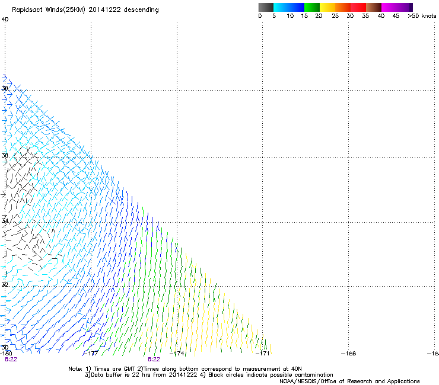This screenshot has width=439, height=385.
Task: Click the latitude axis label '32'
Action: tap(5, 285)
